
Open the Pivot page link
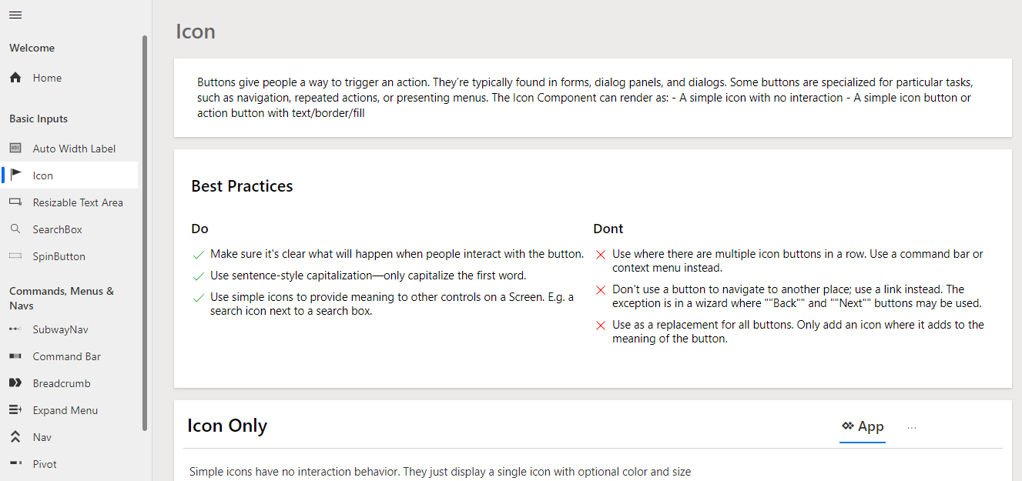[x=45, y=464]
